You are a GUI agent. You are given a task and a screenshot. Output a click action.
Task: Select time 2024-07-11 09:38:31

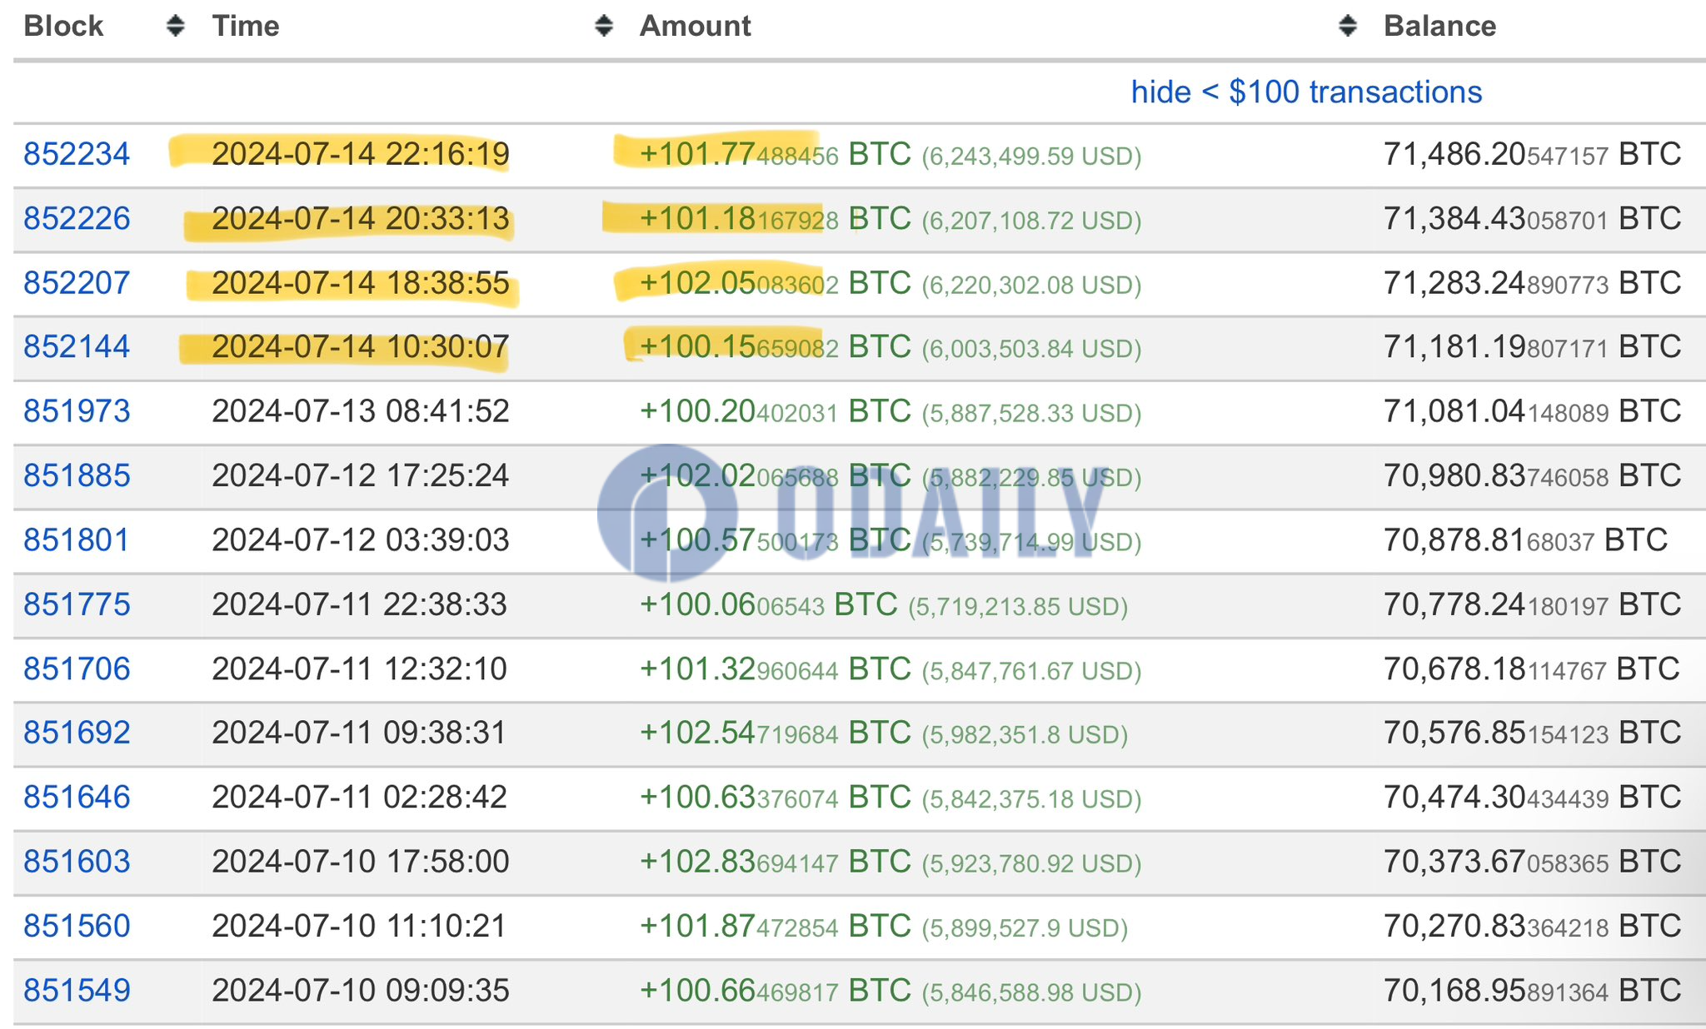tap(360, 733)
